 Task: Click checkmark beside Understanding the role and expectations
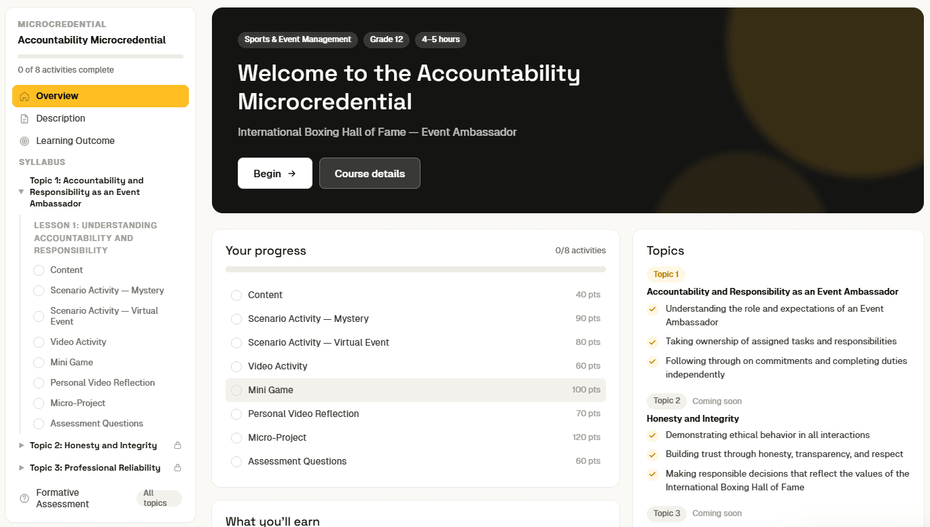[x=653, y=310]
